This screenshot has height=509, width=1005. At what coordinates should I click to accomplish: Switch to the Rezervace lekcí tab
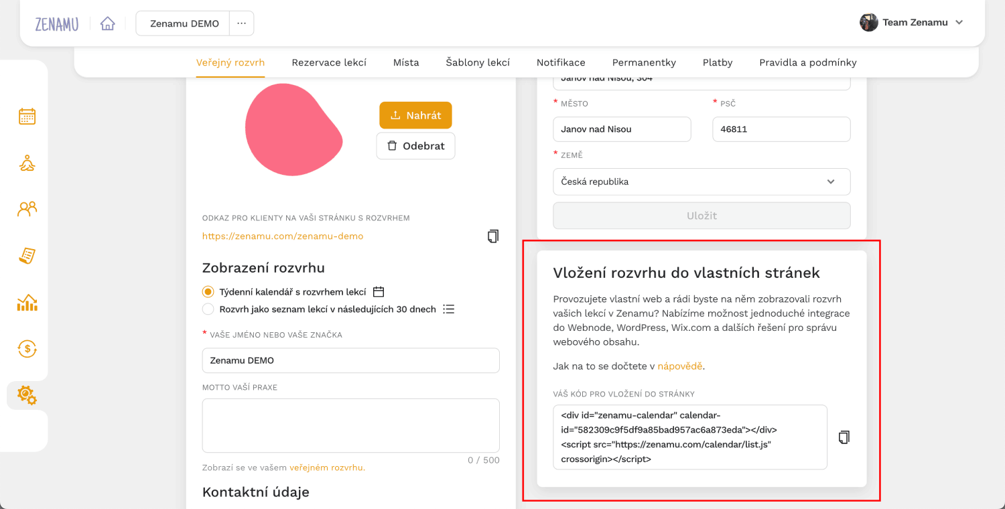tap(329, 62)
